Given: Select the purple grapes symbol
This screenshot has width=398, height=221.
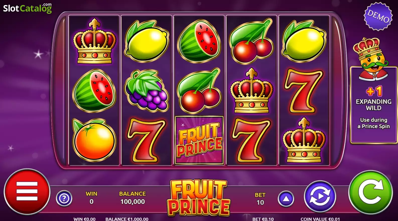Looking at the screenshot, I should tap(147, 90).
